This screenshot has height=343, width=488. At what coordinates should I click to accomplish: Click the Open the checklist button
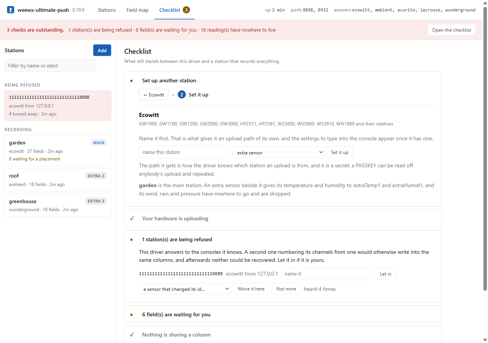click(x=451, y=30)
